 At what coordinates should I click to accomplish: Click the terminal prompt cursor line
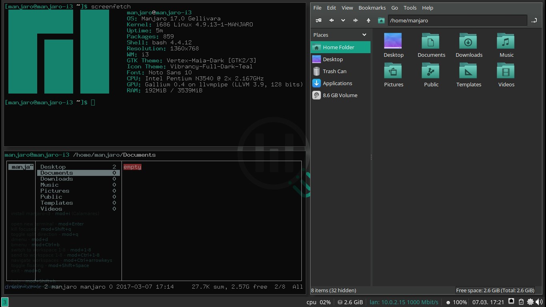pyautogui.click(x=50, y=102)
